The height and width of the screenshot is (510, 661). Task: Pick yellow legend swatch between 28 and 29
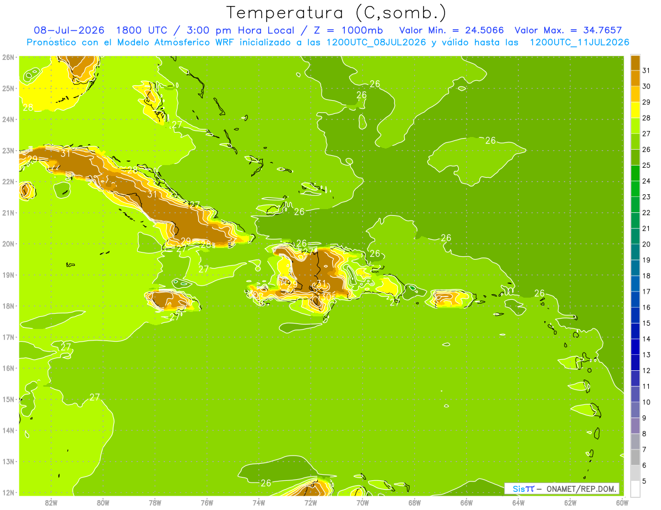click(x=635, y=110)
